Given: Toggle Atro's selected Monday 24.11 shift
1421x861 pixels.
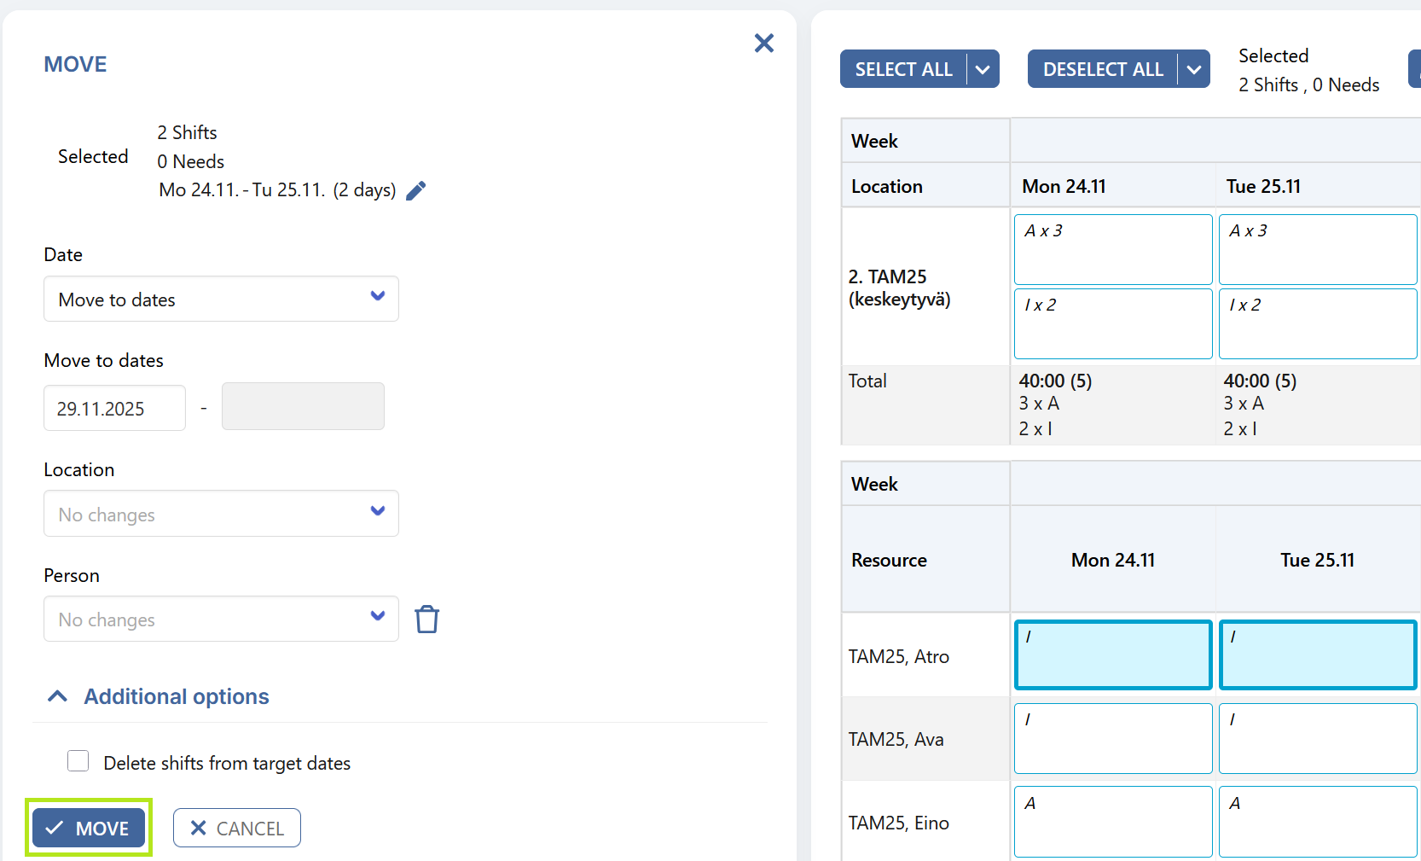Looking at the screenshot, I should [1113, 654].
